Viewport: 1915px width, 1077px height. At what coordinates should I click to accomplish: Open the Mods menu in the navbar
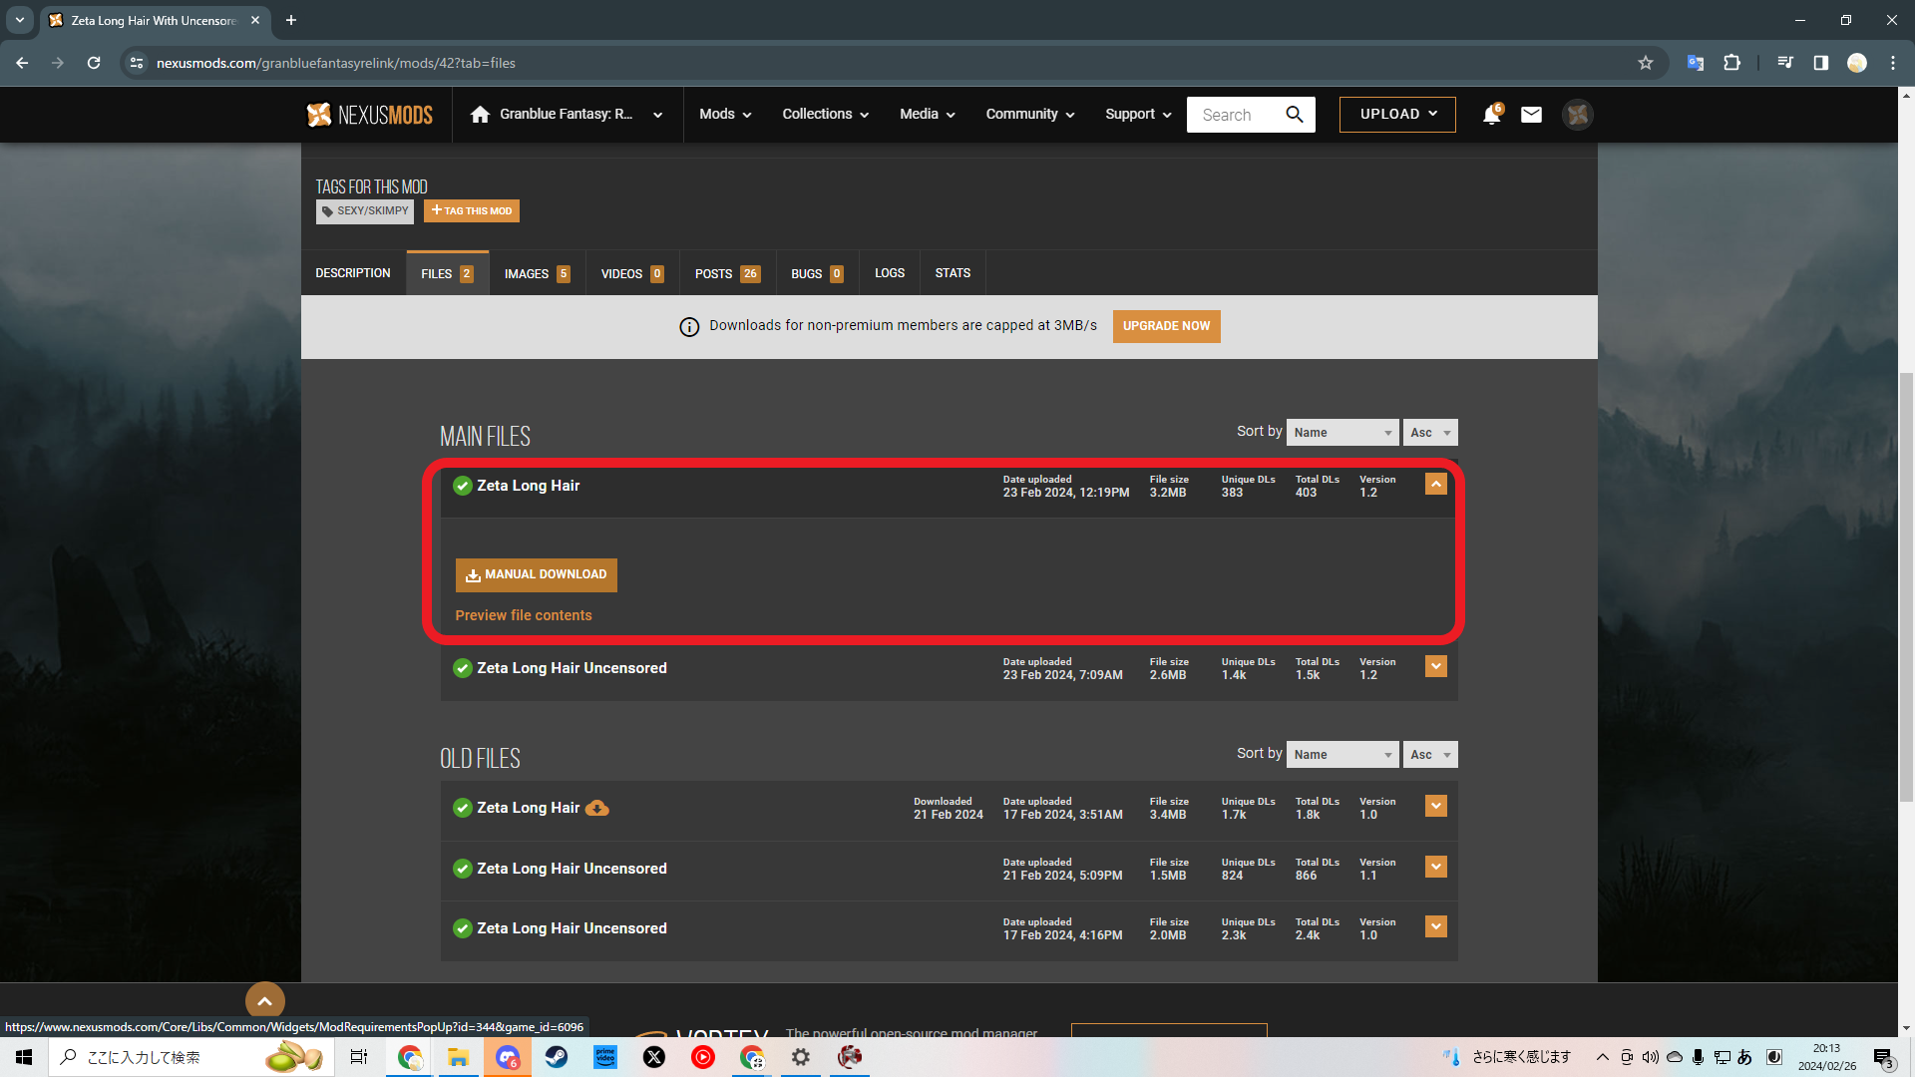tap(725, 115)
